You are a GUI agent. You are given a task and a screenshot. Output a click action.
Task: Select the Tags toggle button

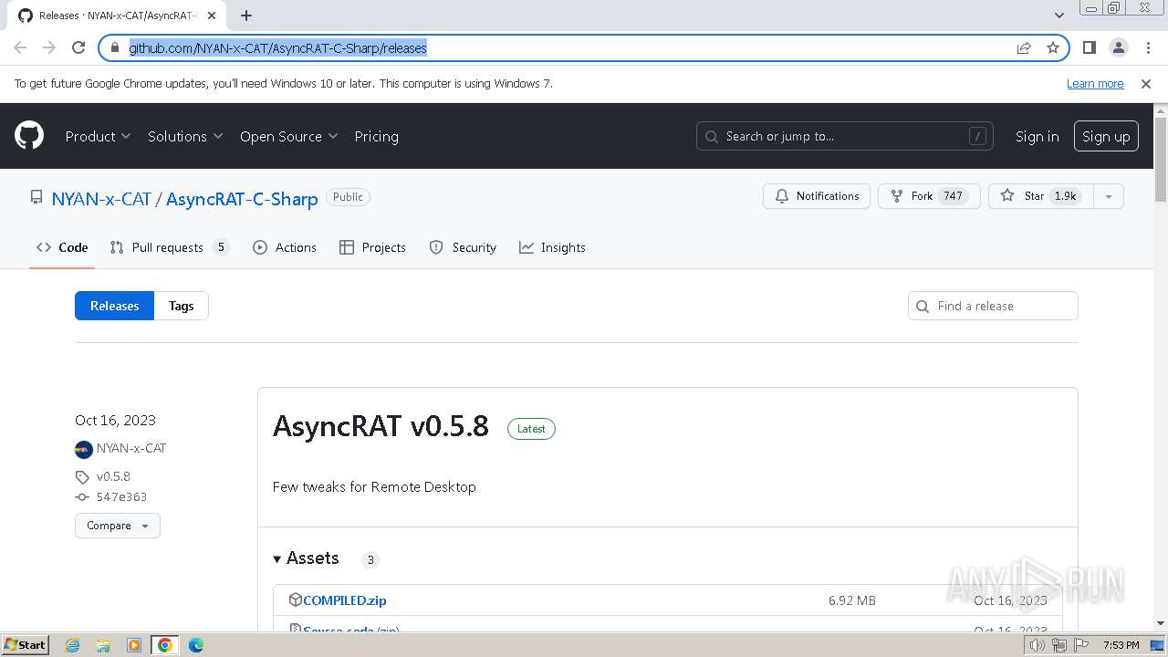[181, 306]
